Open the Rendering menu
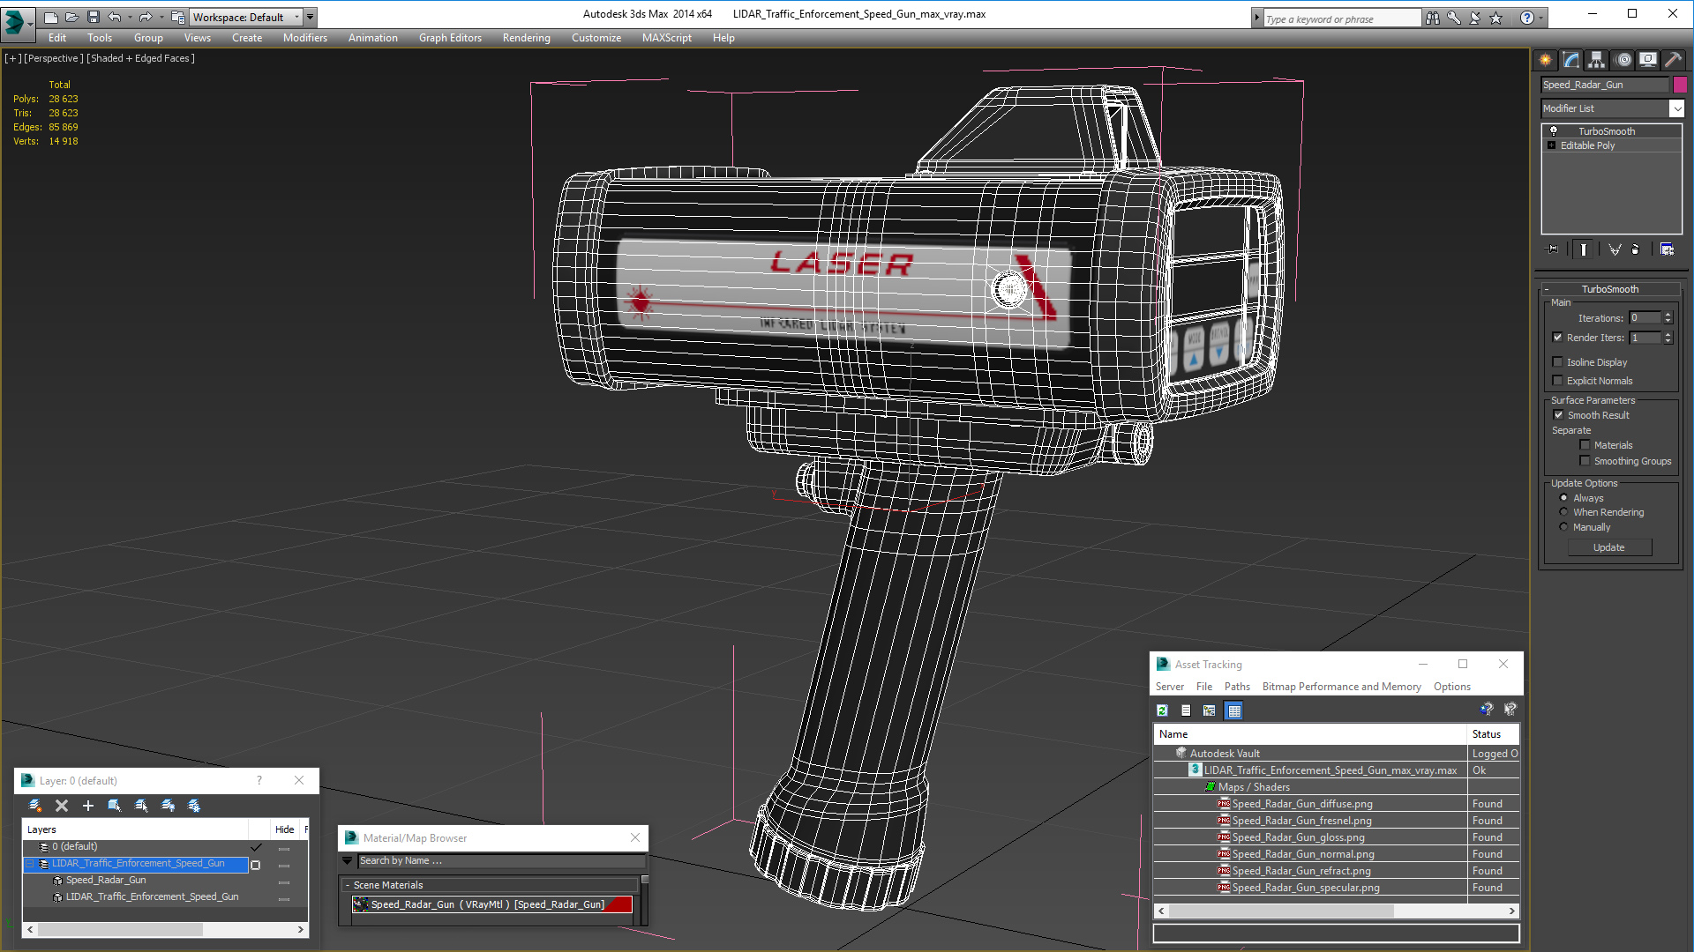Screen dimensions: 1694x952 [x=527, y=38]
